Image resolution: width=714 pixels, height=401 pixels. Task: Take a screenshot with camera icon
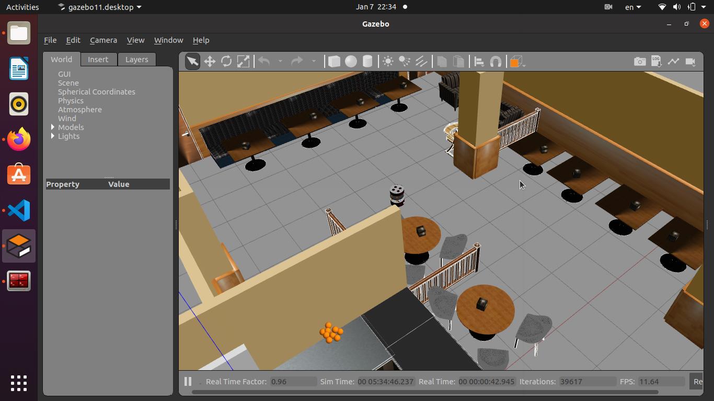coord(639,62)
